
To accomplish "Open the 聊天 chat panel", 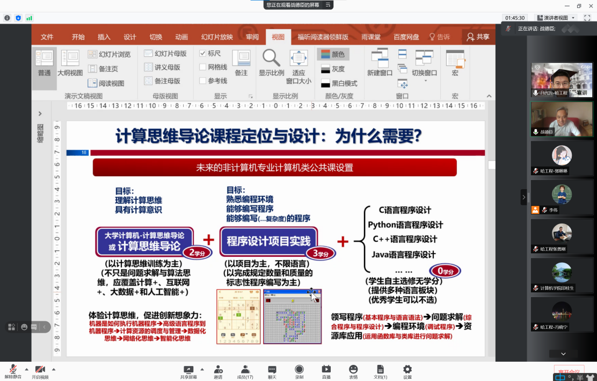I will 272,369.
